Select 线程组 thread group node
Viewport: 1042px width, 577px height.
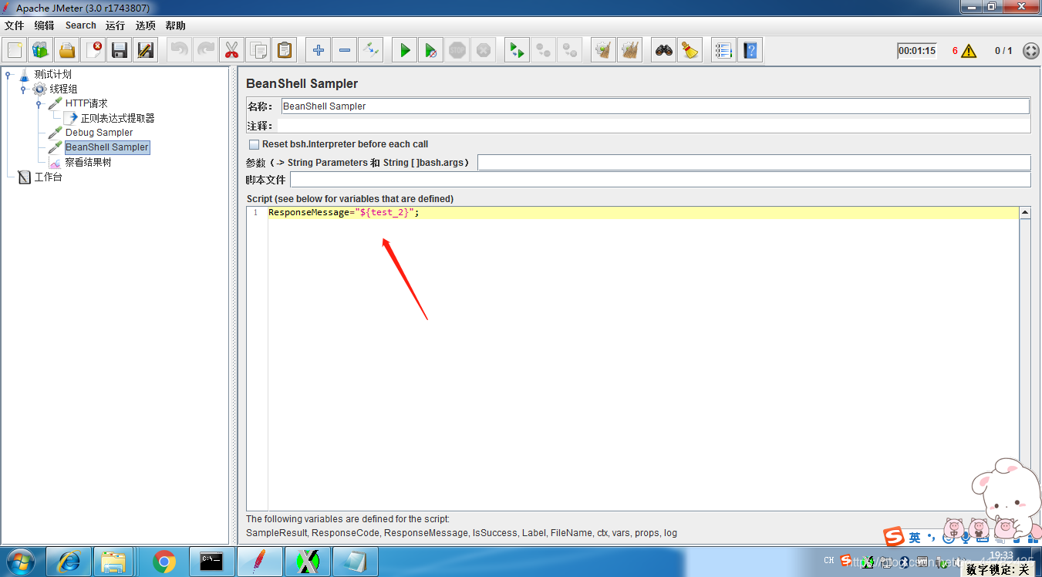click(x=63, y=89)
